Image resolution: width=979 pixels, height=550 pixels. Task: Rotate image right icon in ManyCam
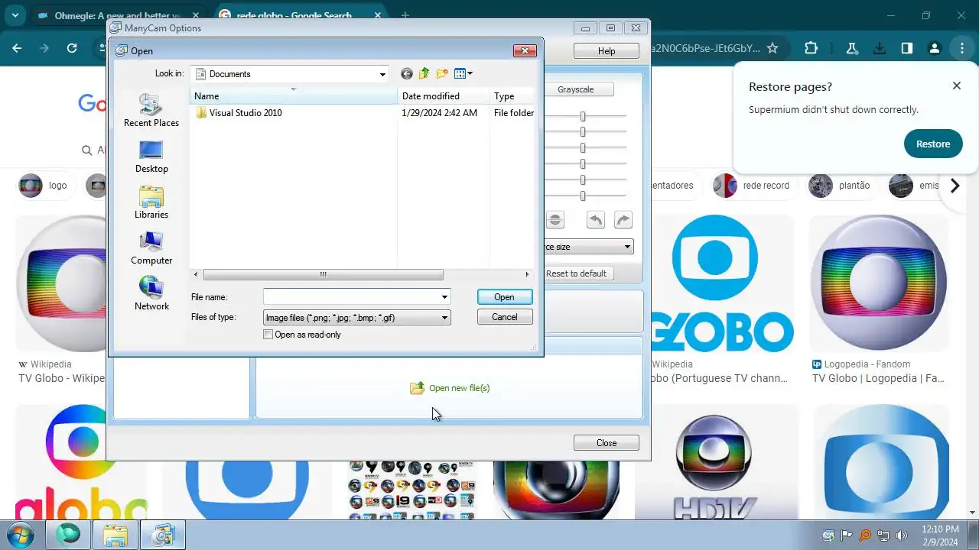(623, 220)
